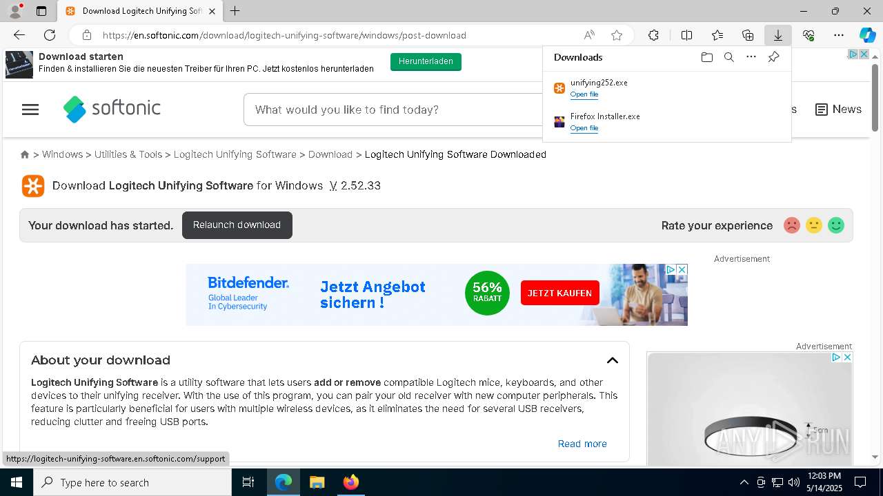Open the Copilot sidebar icon
Viewport: 883px width, 496px height.
click(x=867, y=35)
